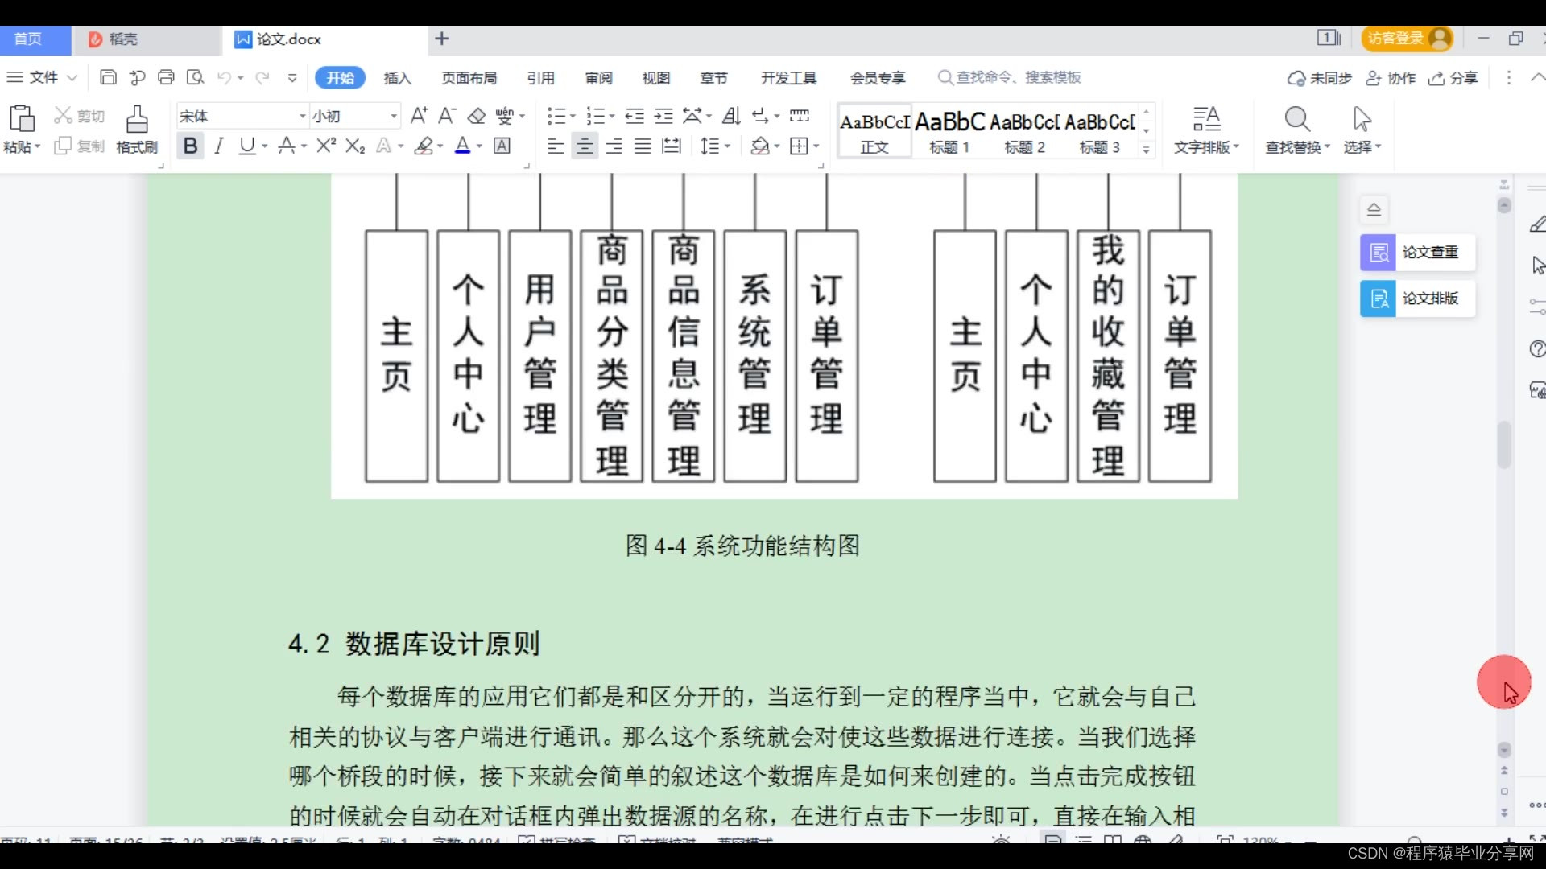Open the font size 小初 dropdown
Viewport: 1546px width, 869px height.
tap(394, 117)
